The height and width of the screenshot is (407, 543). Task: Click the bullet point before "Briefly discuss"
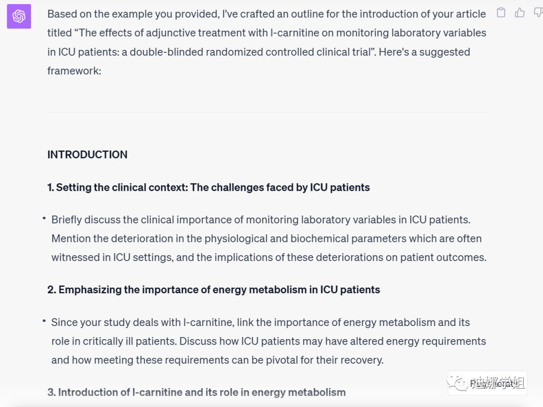click(44, 218)
